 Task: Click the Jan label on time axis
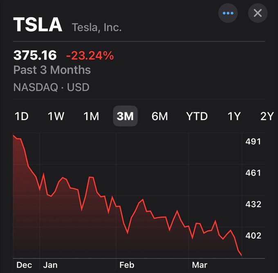coord(50,265)
